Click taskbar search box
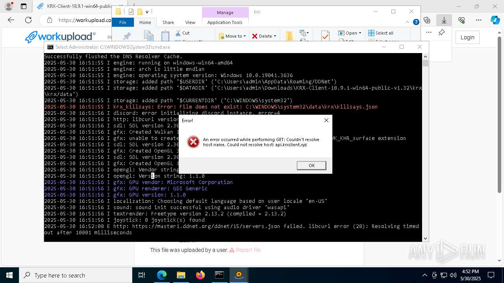Viewport: 504px width, 283px height. point(76,275)
